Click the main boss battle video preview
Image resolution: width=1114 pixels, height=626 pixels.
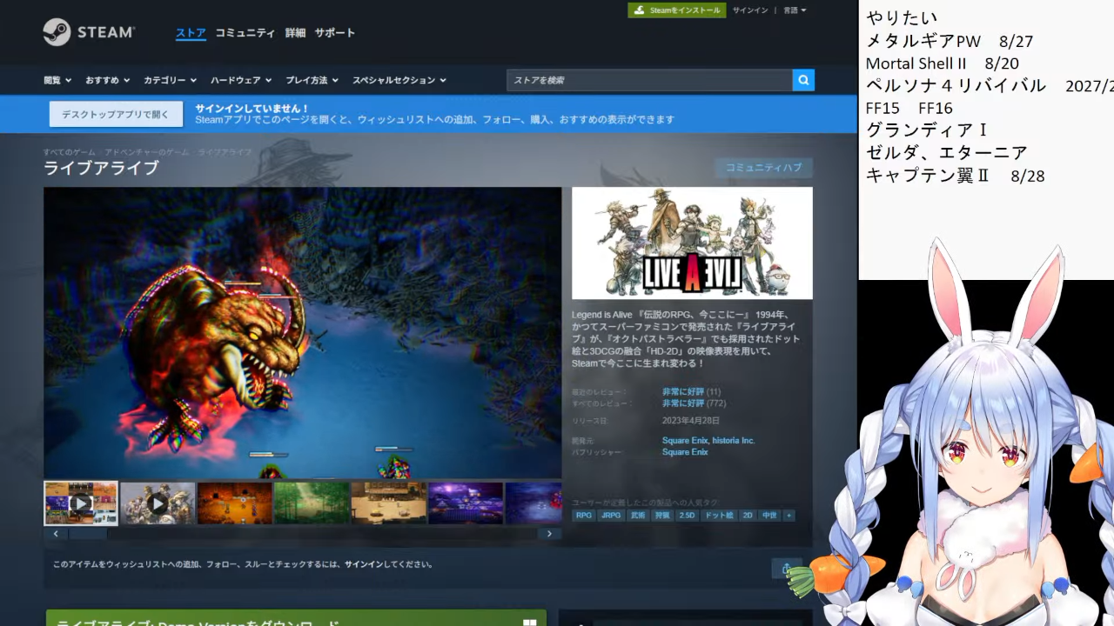click(x=303, y=333)
